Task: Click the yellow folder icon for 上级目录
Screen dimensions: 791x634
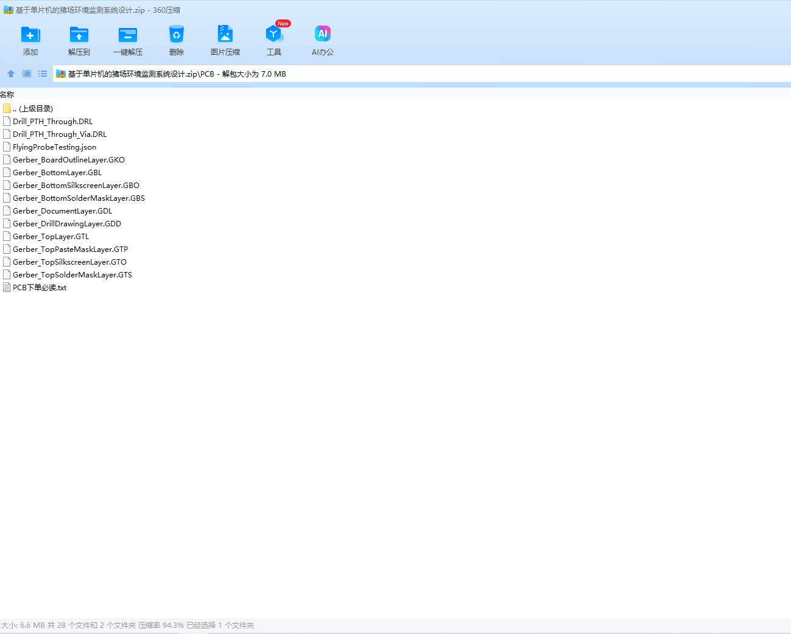Action: pyautogui.click(x=7, y=108)
